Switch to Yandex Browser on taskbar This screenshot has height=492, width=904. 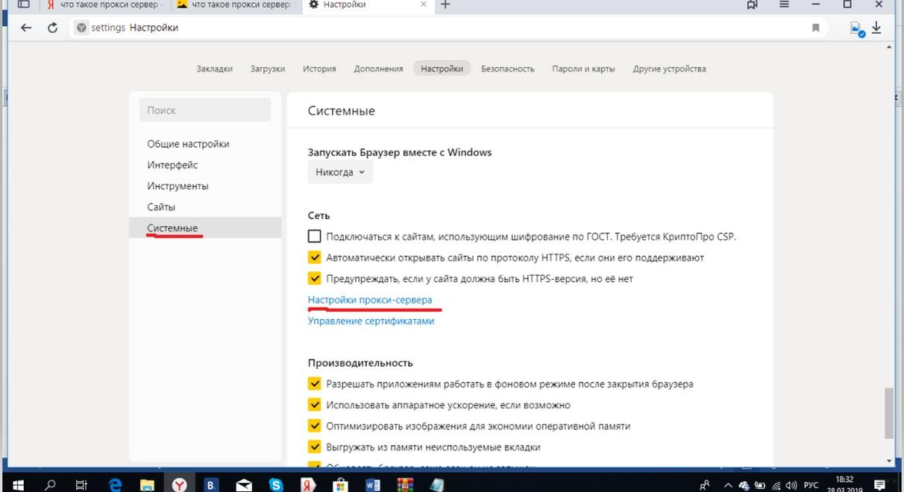180,485
